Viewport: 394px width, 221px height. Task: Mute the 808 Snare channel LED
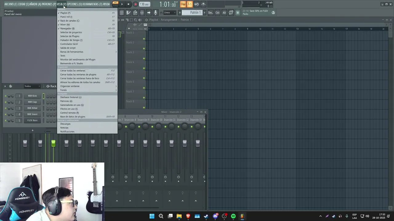coord(5,114)
